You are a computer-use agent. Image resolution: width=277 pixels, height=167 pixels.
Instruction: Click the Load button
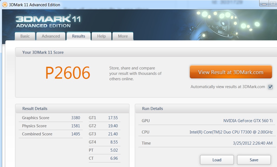coord(217,160)
